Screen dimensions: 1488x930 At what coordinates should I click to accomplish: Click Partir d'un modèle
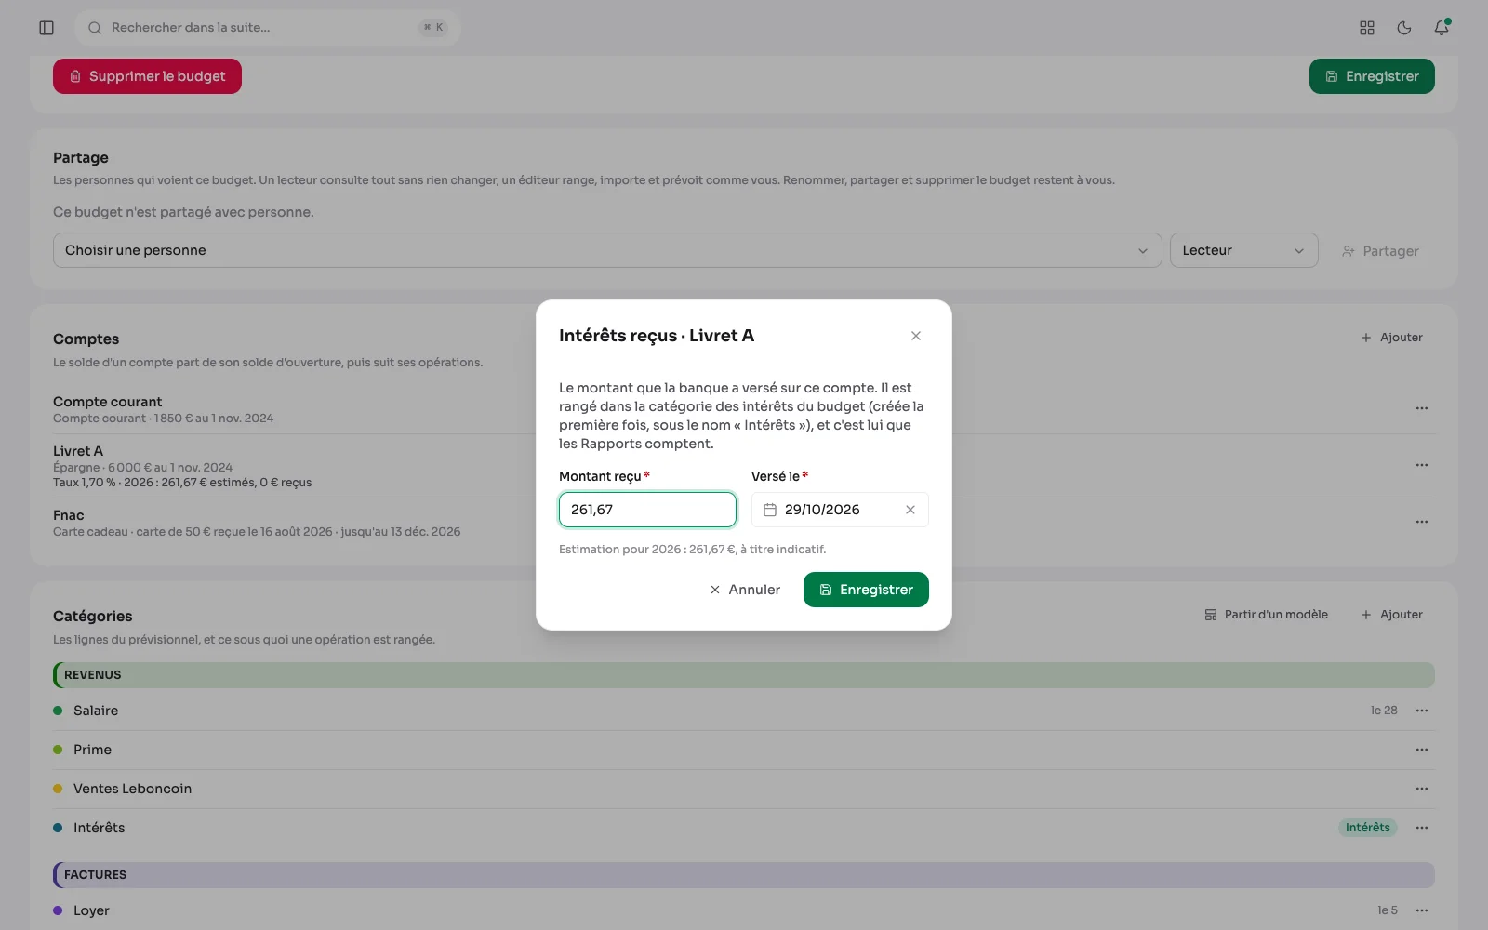coord(1266,615)
